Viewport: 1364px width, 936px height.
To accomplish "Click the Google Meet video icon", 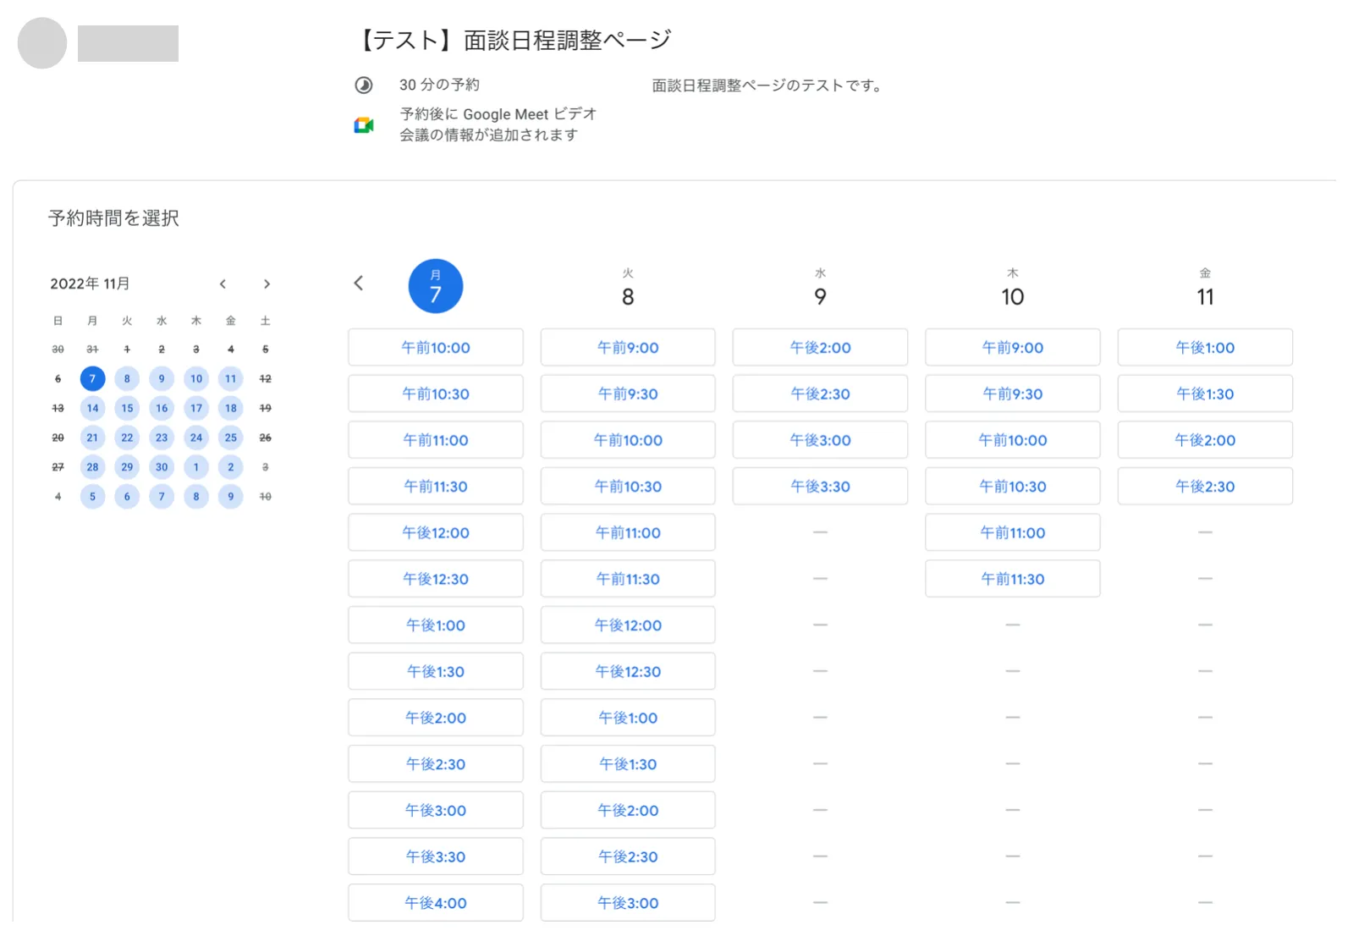I will [x=364, y=125].
